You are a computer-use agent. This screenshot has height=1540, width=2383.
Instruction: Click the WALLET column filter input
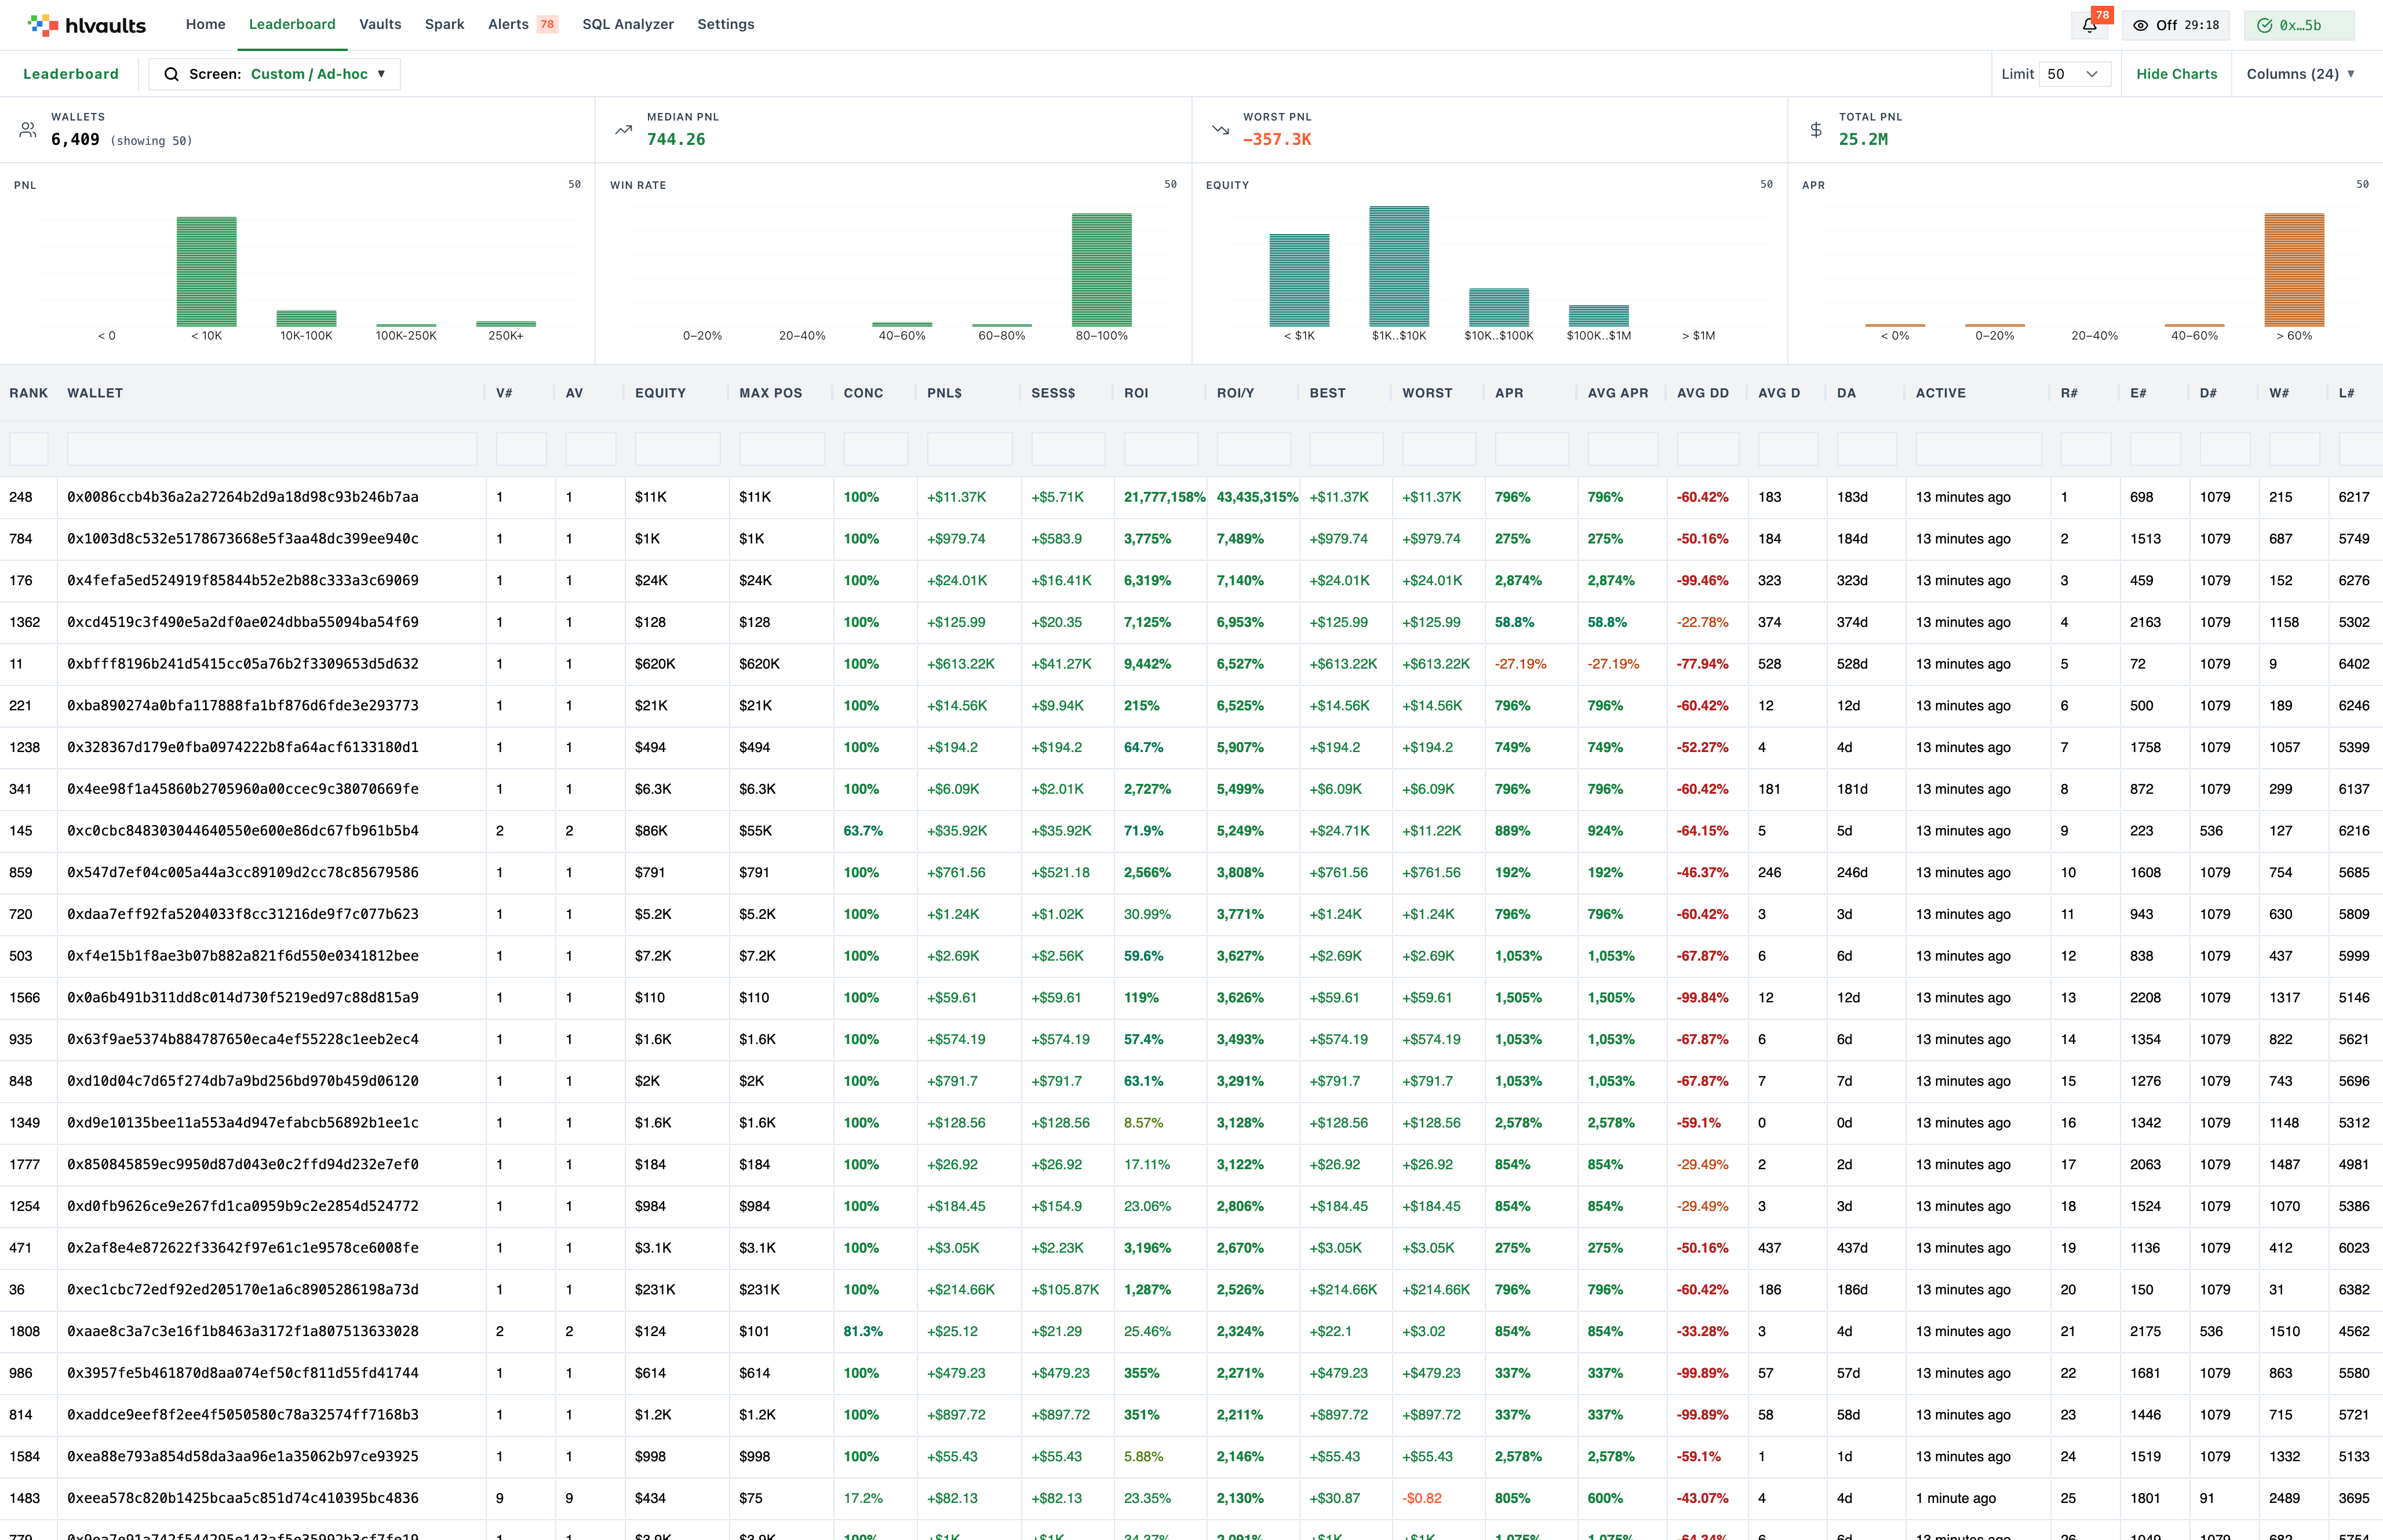[272, 449]
